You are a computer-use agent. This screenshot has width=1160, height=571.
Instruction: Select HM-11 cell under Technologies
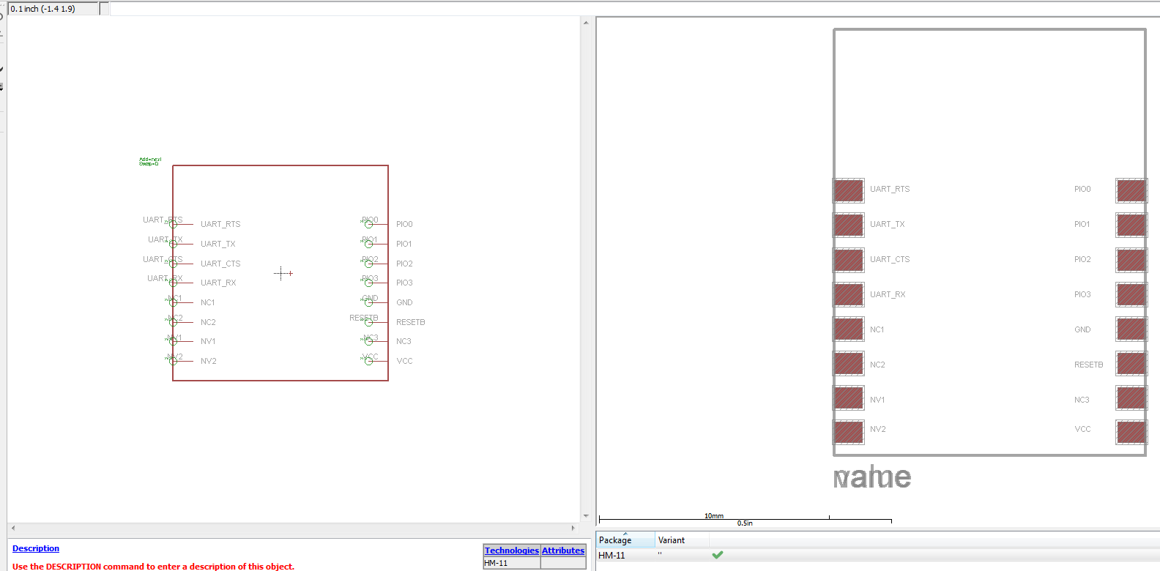point(512,563)
